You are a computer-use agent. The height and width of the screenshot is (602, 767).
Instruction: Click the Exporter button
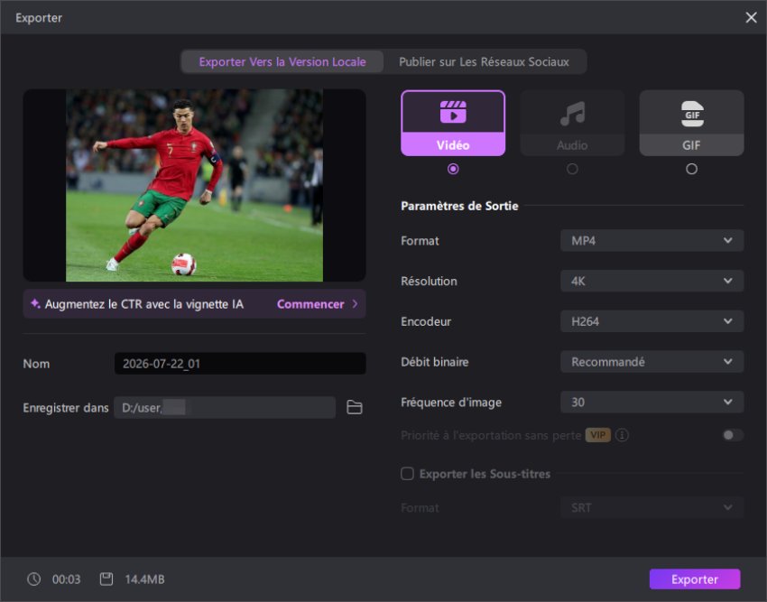tap(695, 579)
